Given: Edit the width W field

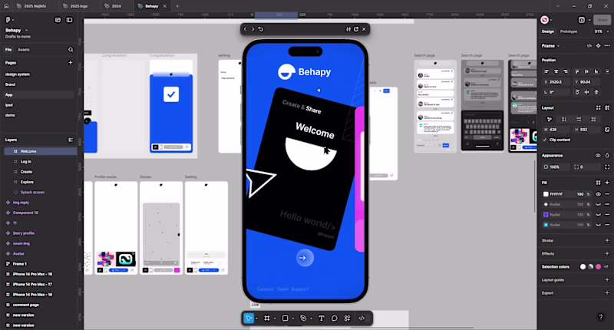Looking at the screenshot, I should tap(556, 130).
